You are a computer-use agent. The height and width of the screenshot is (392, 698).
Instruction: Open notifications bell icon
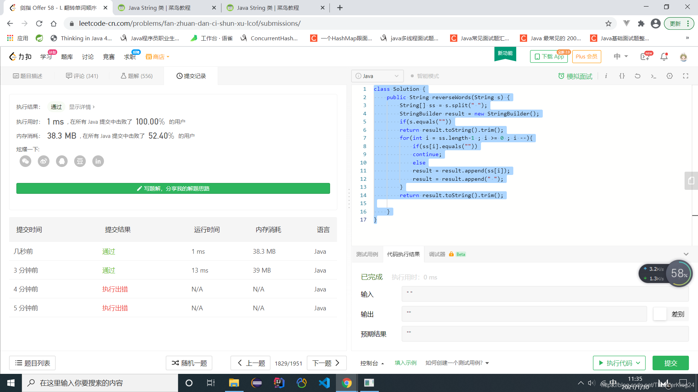(x=664, y=57)
